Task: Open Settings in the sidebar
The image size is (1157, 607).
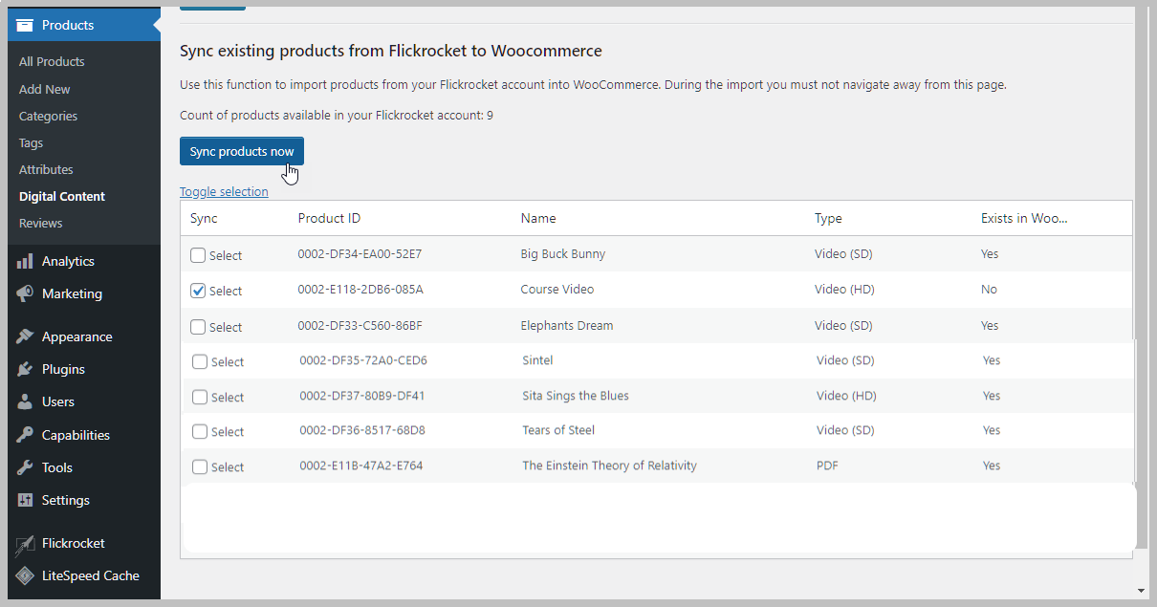Action: [65, 500]
